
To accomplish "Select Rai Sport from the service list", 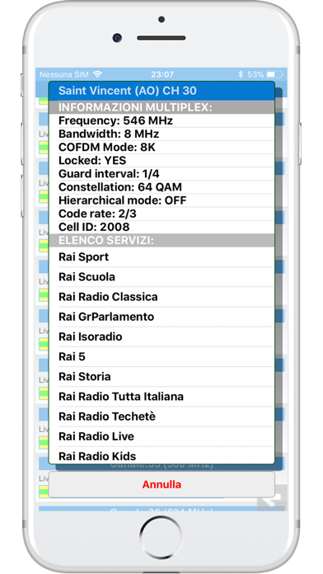I will coord(161,257).
